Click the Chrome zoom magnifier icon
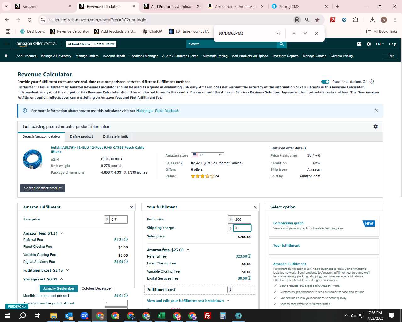The width and height of the screenshot is (402, 322). (x=307, y=20)
